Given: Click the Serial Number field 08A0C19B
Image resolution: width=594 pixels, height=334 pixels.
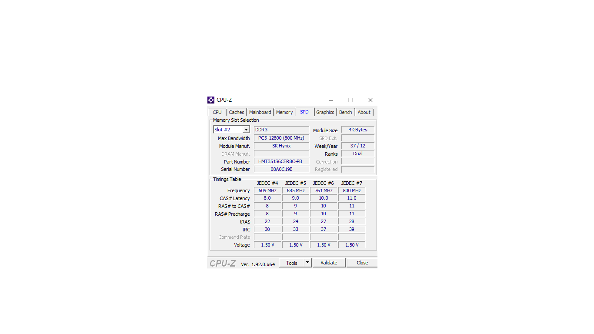Looking at the screenshot, I should pos(281,169).
